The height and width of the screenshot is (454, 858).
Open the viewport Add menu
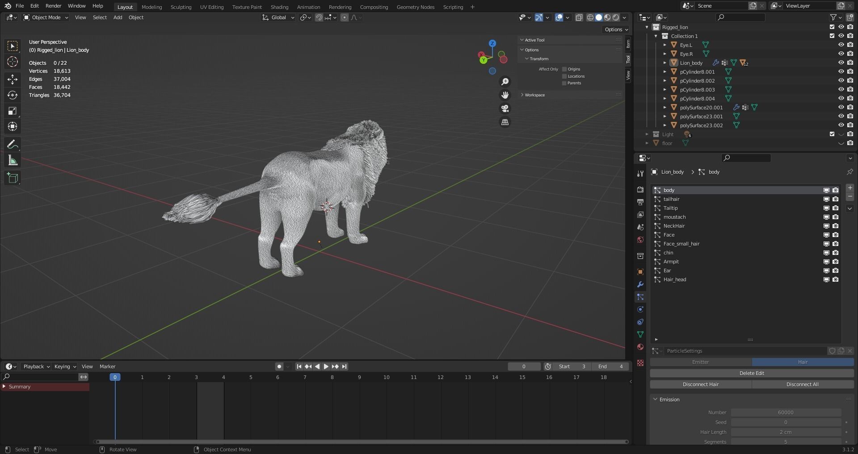[x=118, y=17]
